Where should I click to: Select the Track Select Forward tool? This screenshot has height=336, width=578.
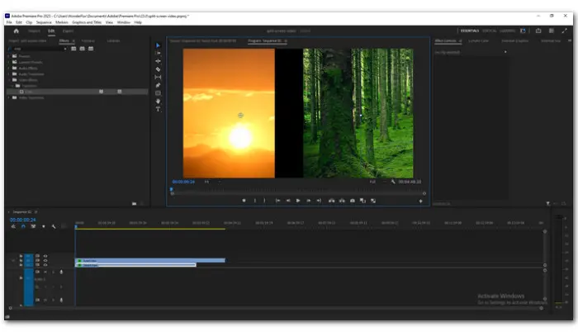(159, 53)
